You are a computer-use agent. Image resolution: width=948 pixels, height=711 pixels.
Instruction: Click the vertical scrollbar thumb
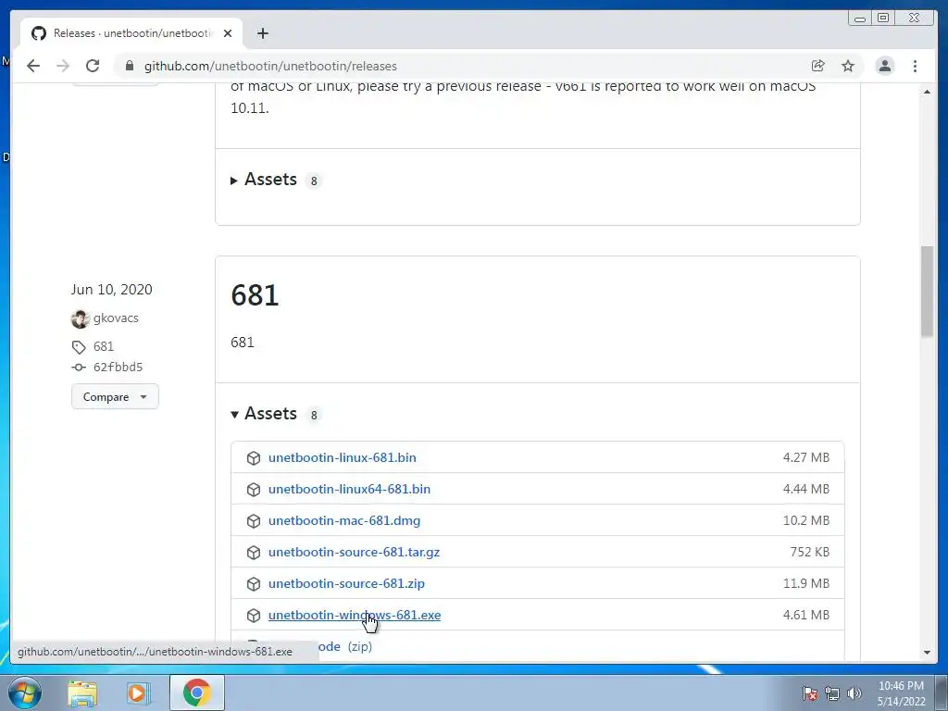pyautogui.click(x=927, y=292)
